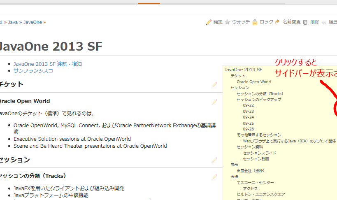
Task: Click the rewind icon for 履歴
Action: click(324, 22)
